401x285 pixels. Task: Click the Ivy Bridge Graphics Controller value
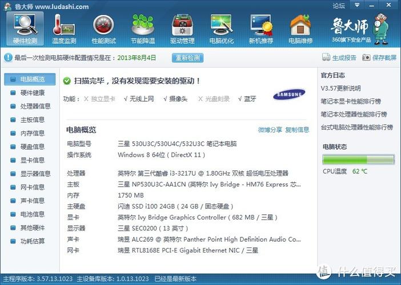pyautogui.click(x=198, y=217)
